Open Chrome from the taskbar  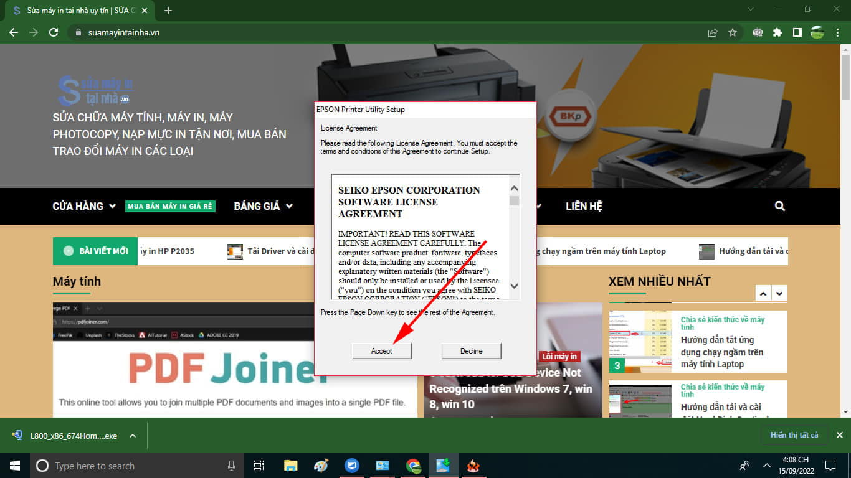pyautogui.click(x=413, y=466)
